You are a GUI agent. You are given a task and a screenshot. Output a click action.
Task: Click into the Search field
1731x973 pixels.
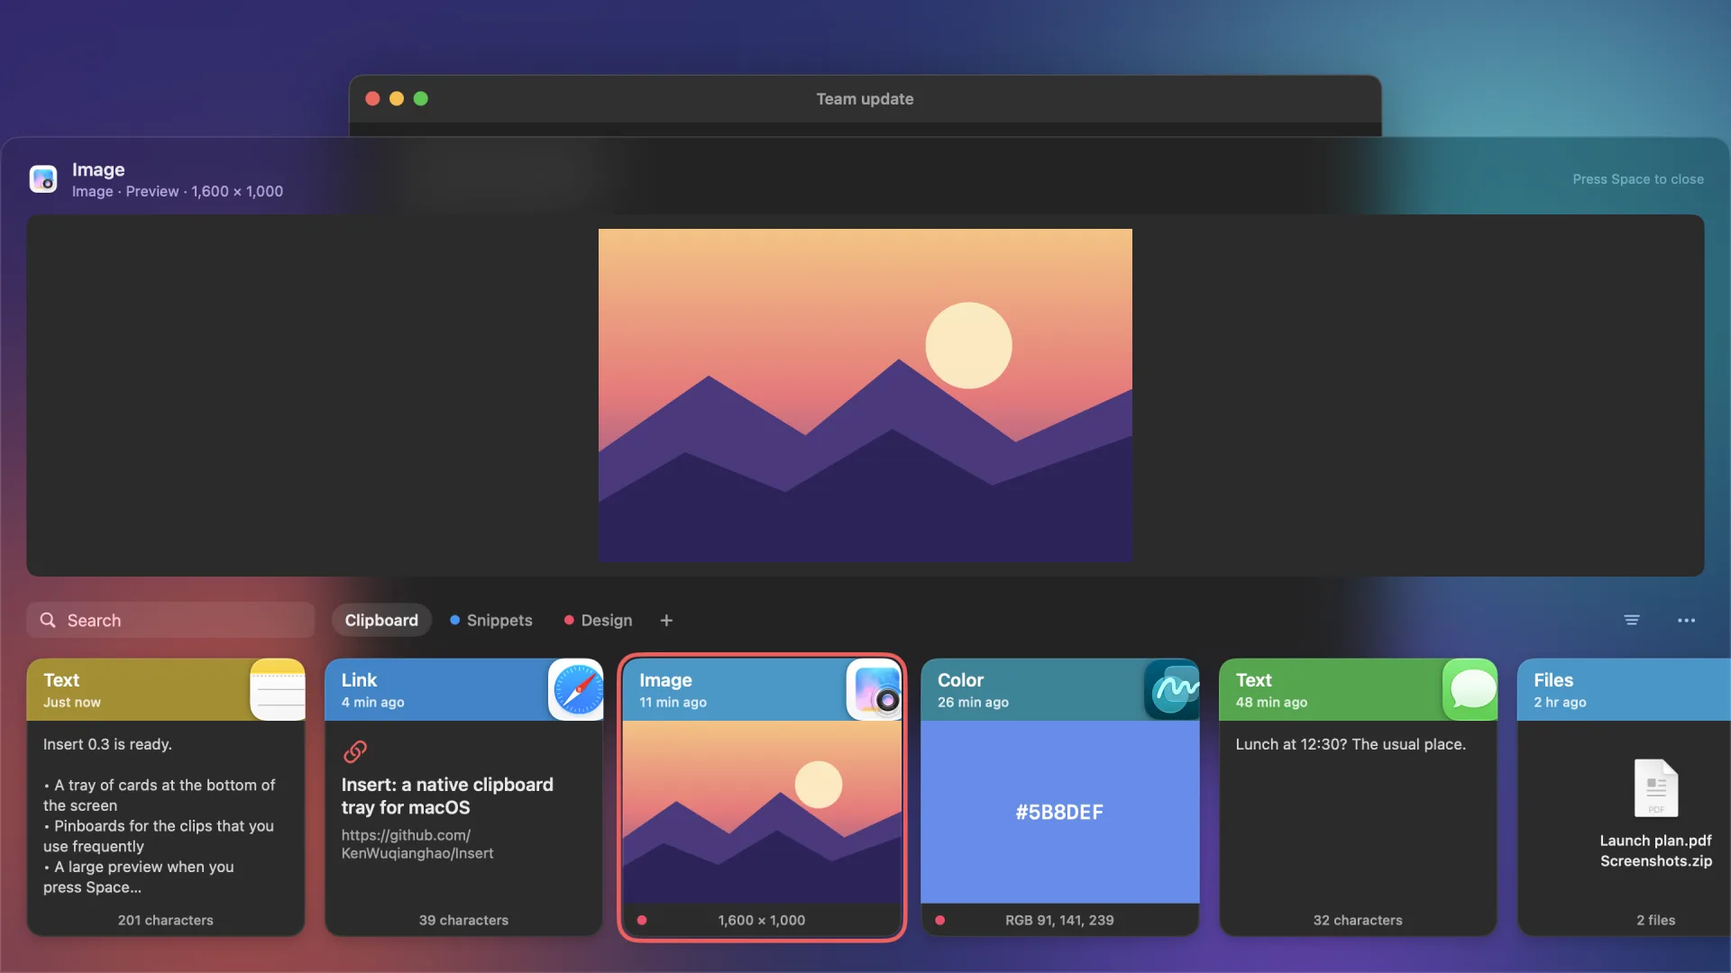pyautogui.click(x=170, y=620)
